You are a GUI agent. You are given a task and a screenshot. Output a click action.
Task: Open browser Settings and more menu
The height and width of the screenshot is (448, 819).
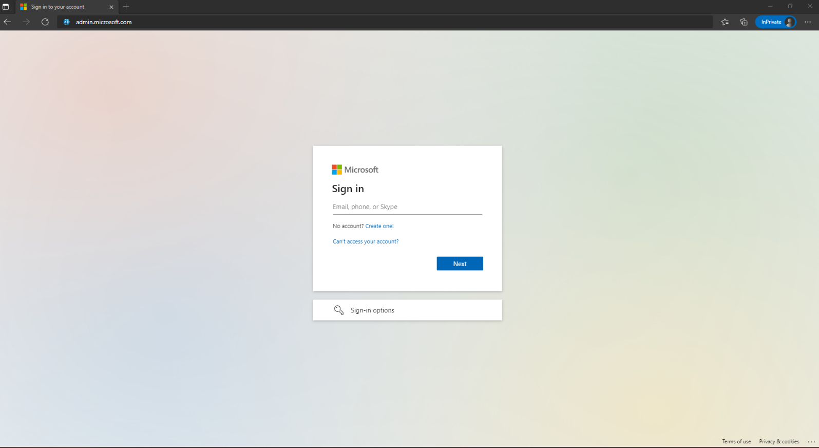808,22
